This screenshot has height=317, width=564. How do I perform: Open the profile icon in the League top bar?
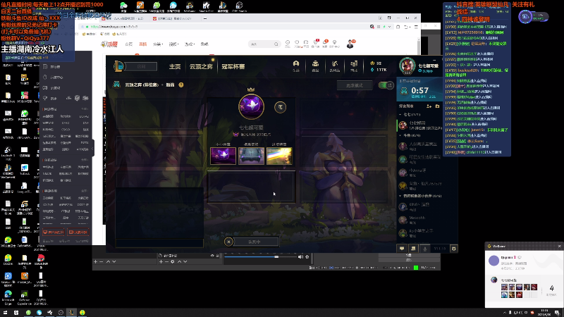pos(296,66)
